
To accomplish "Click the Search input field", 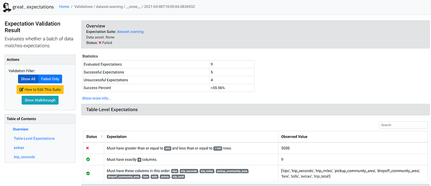I will (x=404, y=125).
